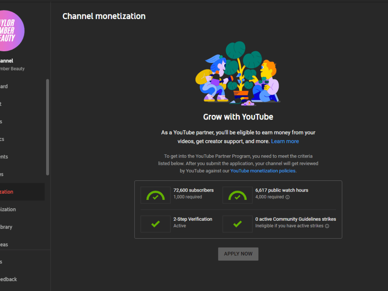Open the sidebar item ending in 'eas'

[x=22, y=244]
